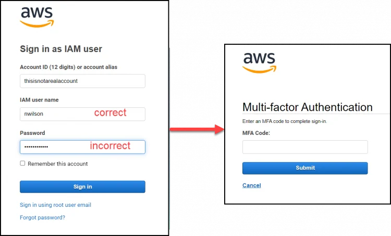Click the red "incorrect" annotation

pos(110,146)
